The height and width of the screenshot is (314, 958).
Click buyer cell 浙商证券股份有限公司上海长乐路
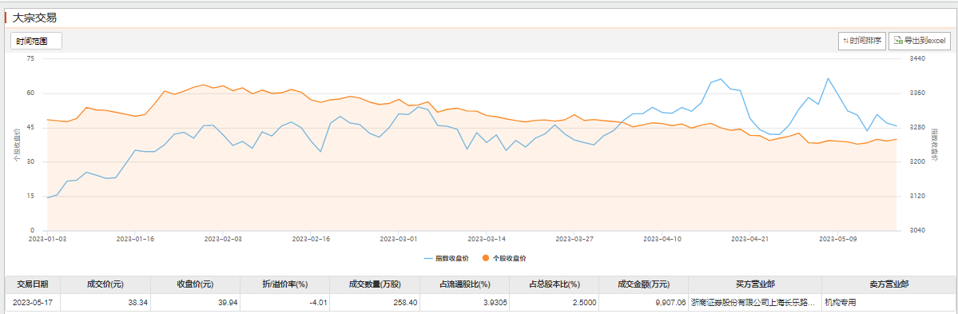pos(755,302)
